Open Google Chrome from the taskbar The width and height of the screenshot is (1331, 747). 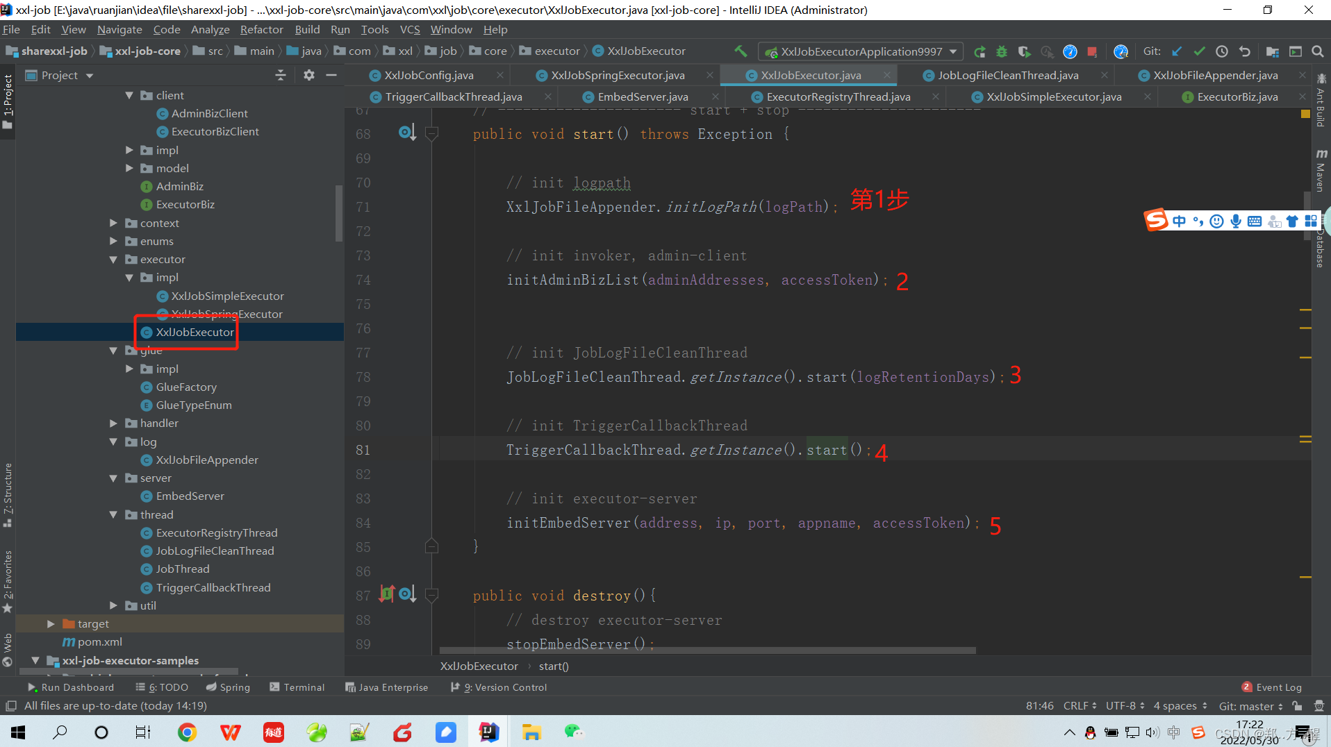[x=187, y=732]
